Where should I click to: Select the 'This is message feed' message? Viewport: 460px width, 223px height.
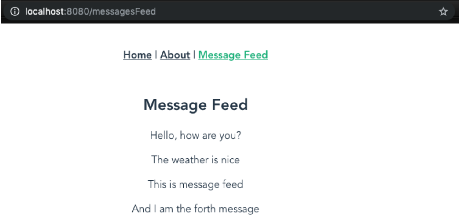(195, 184)
